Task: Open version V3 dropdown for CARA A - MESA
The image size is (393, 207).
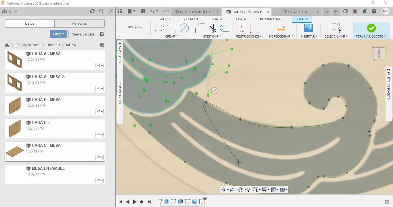Action: click(99, 66)
